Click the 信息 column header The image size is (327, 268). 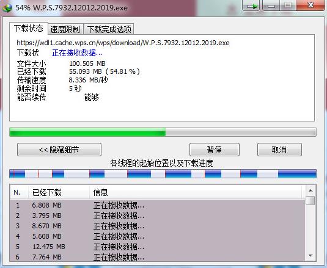pyautogui.click(x=196, y=192)
